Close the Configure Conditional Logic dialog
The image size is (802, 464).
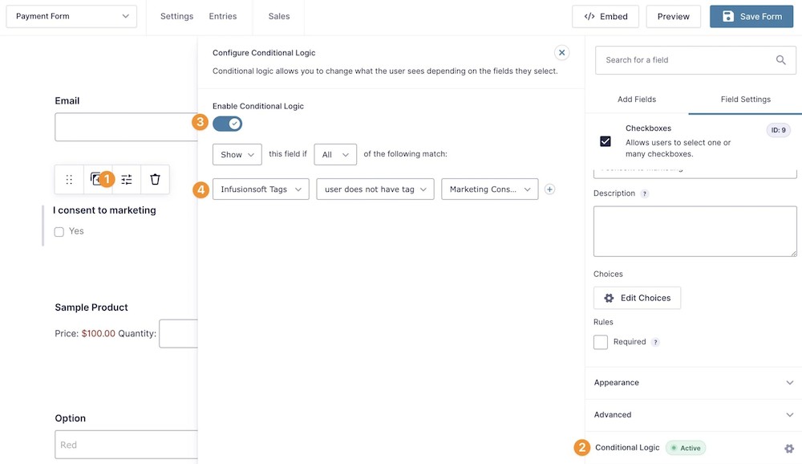pos(562,52)
